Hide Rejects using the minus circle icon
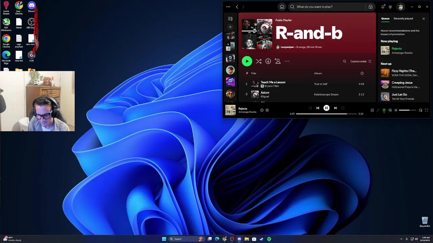The width and height of the screenshot is (433, 243). pyautogui.click(x=262, y=110)
